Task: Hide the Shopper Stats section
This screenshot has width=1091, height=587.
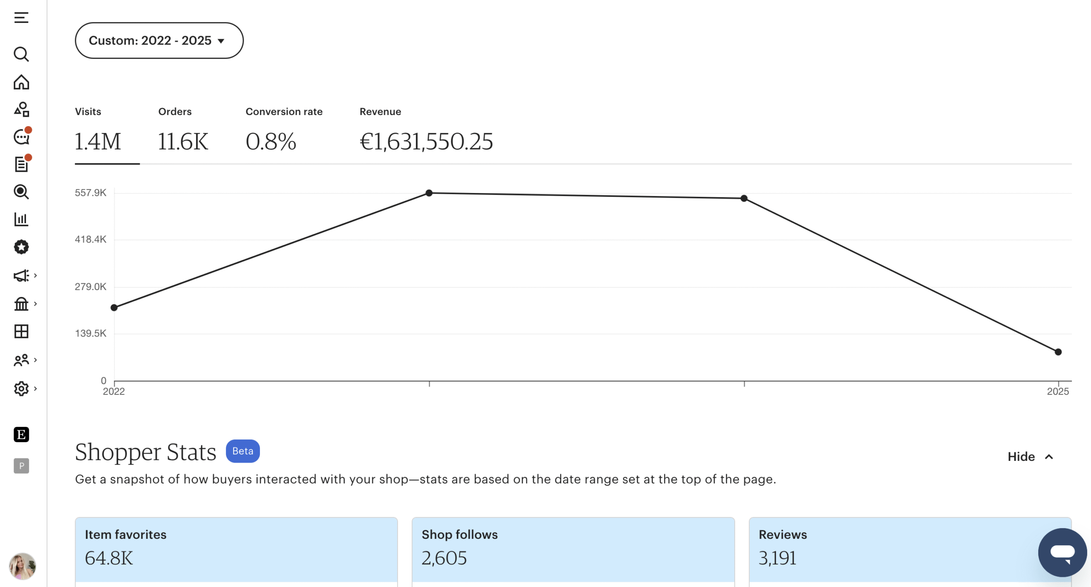Action: click(x=1030, y=457)
